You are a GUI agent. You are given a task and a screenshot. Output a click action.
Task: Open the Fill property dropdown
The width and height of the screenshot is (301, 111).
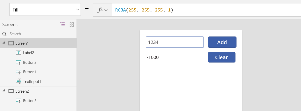[45, 10]
